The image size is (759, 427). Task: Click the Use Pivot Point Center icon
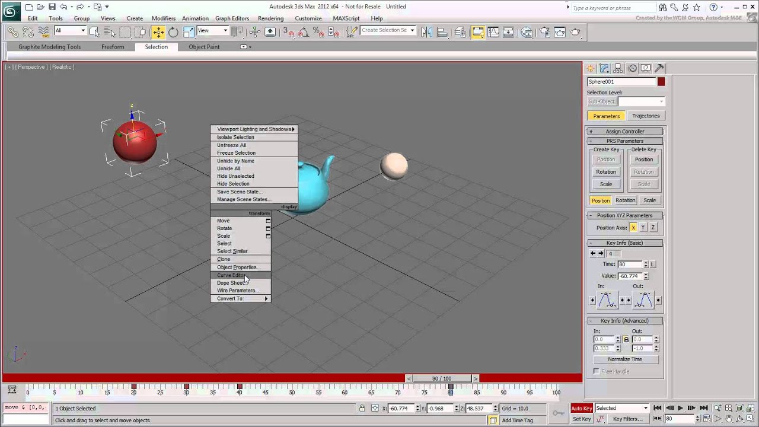237,32
